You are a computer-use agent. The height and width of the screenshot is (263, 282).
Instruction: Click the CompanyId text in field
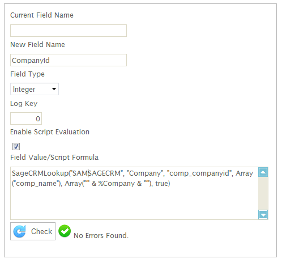click(x=31, y=61)
